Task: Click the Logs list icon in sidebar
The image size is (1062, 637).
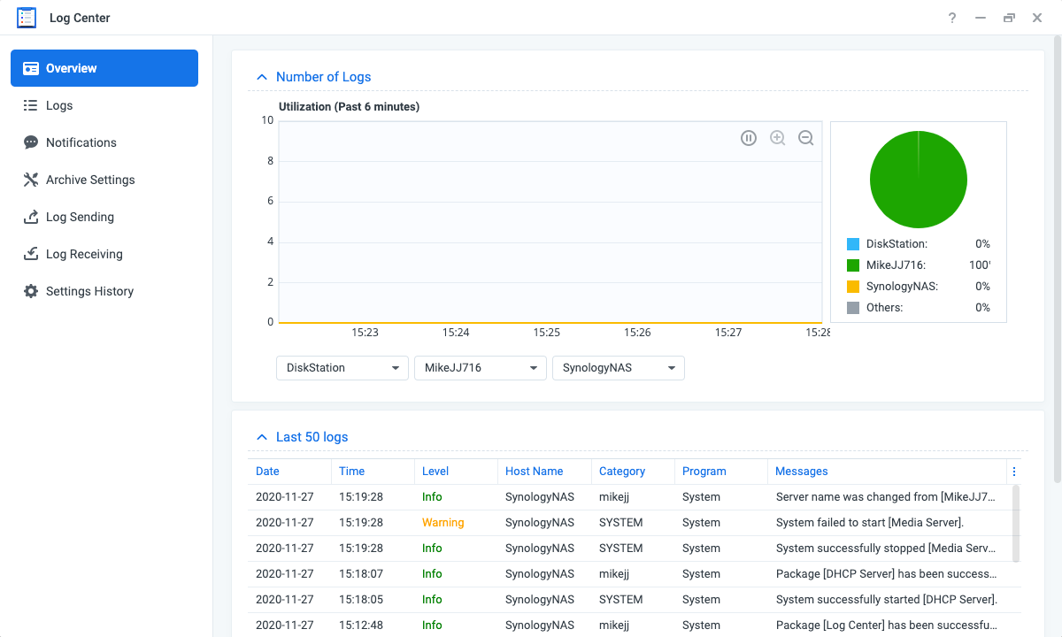Action: [31, 105]
